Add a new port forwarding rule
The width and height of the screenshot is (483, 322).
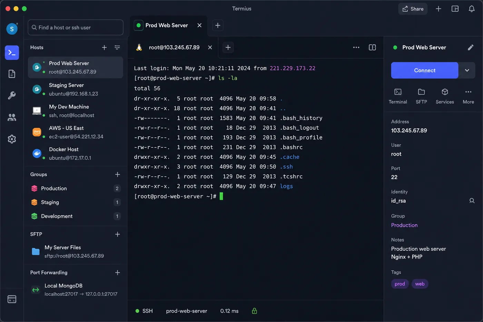[x=118, y=273]
